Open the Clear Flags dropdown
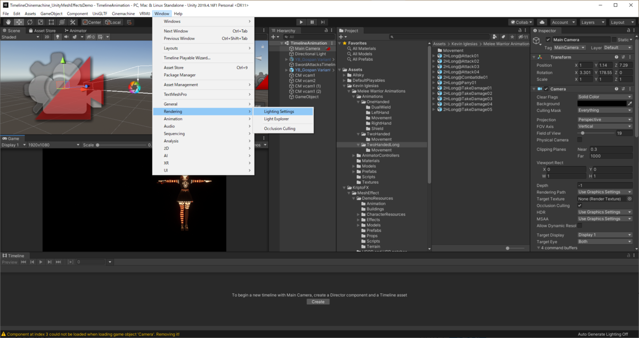 pos(605,97)
